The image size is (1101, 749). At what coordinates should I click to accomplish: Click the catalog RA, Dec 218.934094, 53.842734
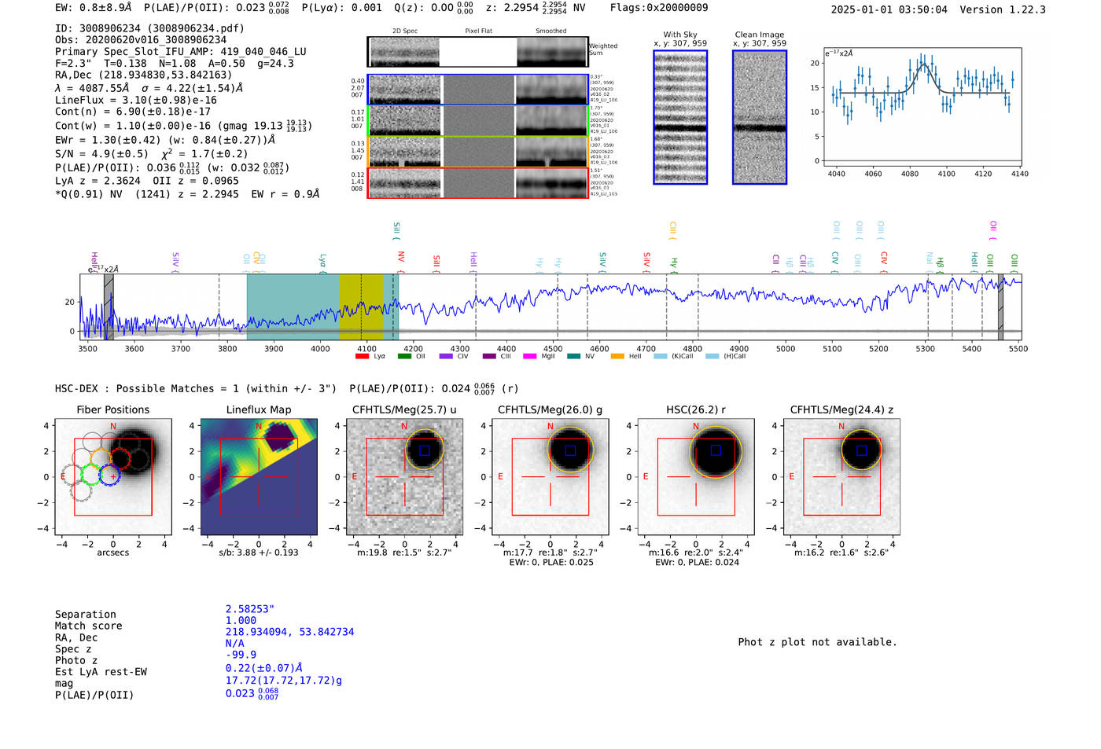tap(290, 632)
